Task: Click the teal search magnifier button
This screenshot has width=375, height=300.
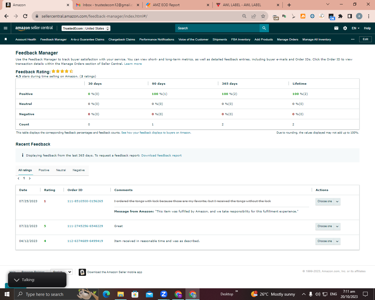Action: pos(264,28)
